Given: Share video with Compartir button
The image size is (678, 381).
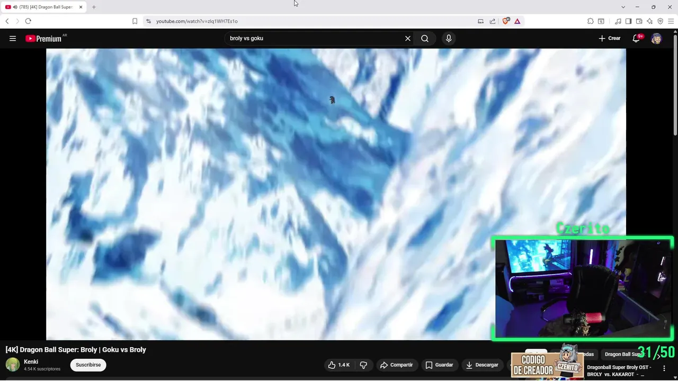Looking at the screenshot, I should [397, 365].
